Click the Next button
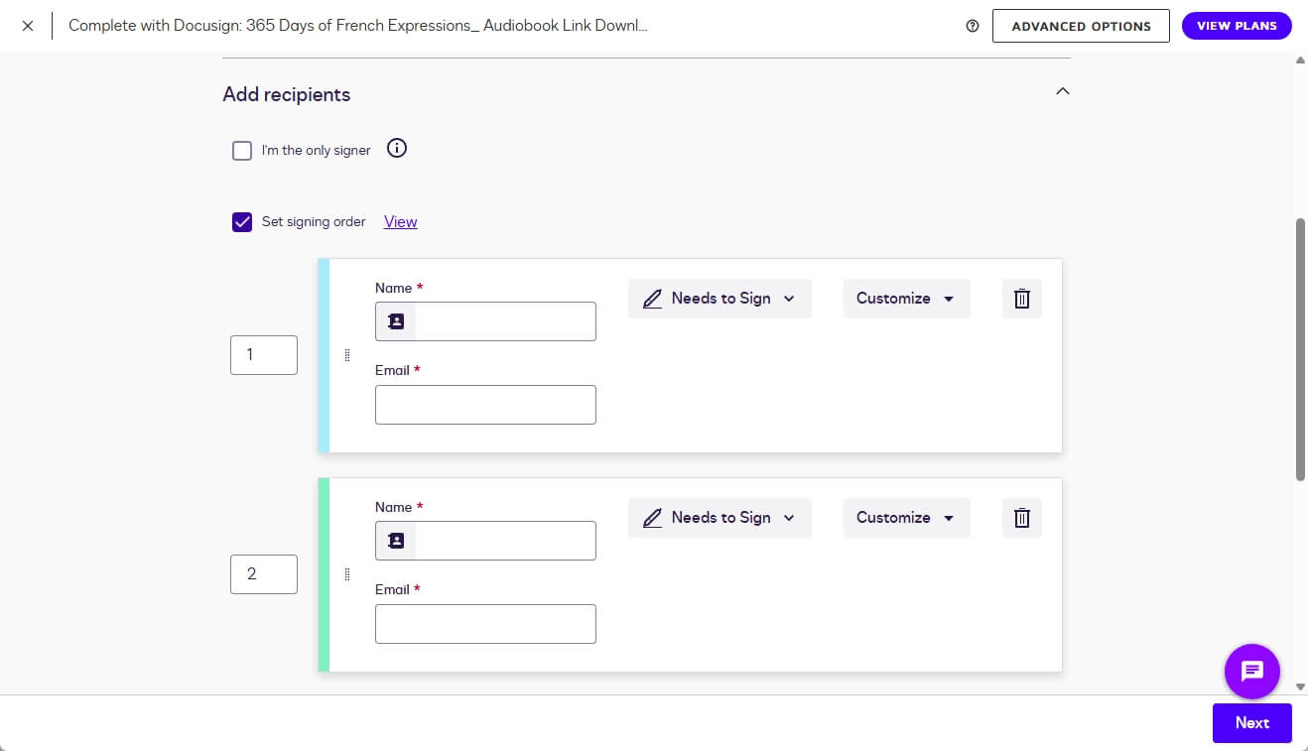This screenshot has height=751, width=1308. click(x=1252, y=723)
